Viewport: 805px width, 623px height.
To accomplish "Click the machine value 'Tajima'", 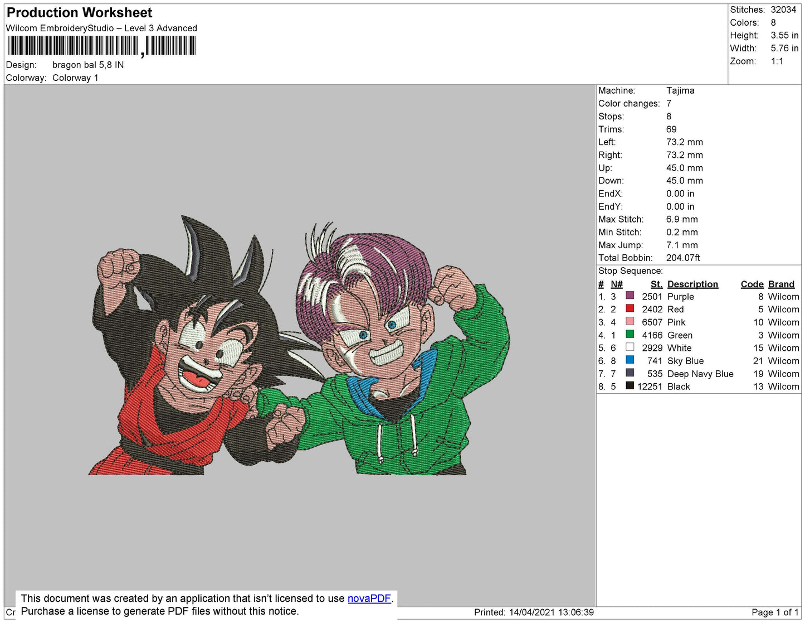I will pos(680,90).
